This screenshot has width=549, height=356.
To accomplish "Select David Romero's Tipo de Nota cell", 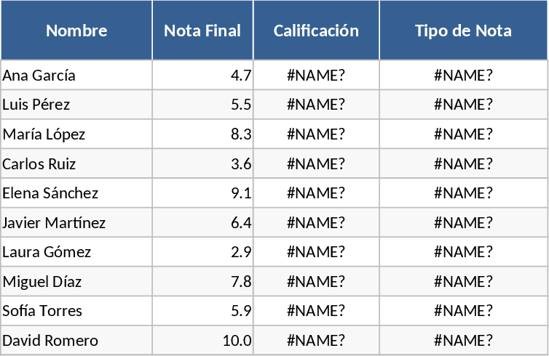I will tap(463, 341).
